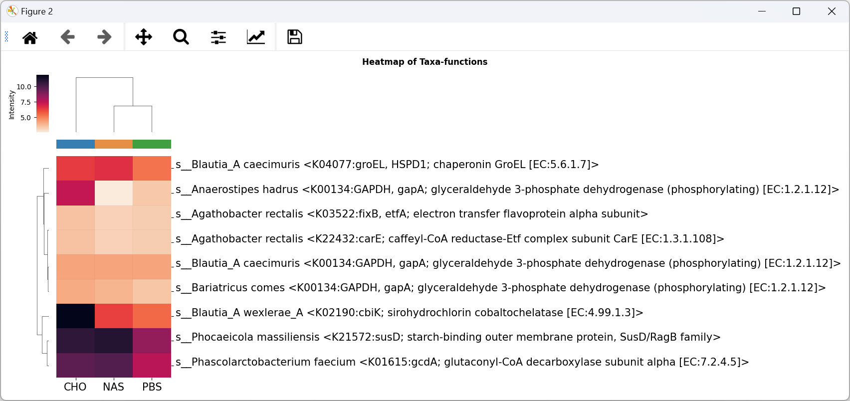This screenshot has width=850, height=401.
Task: Click the Heatmap of Taxa-functions title
Action: 425,62
